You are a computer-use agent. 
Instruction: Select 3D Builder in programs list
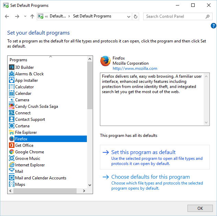(24, 67)
